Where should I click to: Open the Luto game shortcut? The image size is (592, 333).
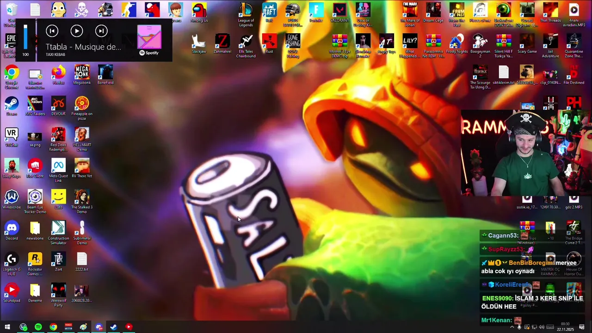pos(58,199)
